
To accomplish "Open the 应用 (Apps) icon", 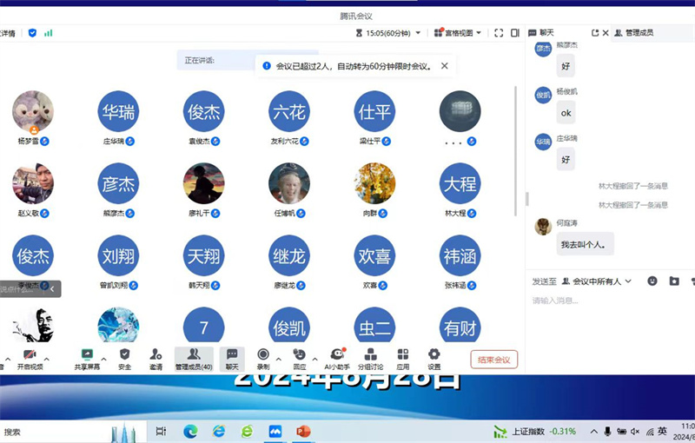I will pos(403,358).
